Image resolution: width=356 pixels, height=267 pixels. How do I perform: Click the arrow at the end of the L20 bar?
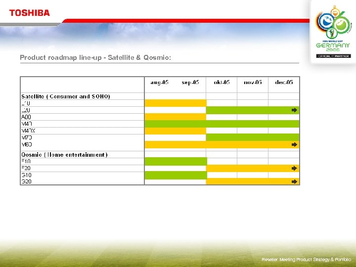tap(294, 110)
